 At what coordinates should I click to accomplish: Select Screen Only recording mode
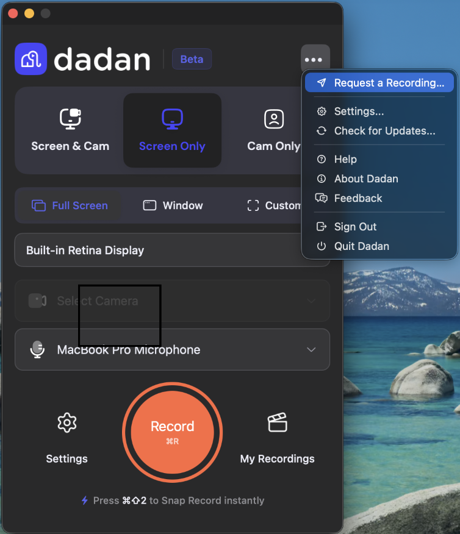click(x=172, y=130)
